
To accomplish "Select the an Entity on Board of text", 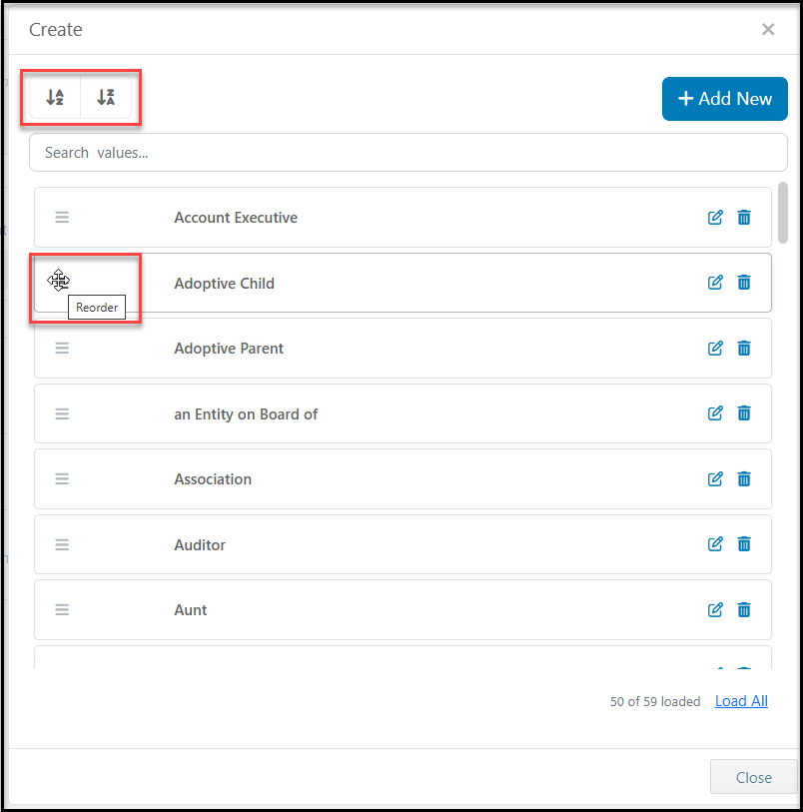I will pos(246,414).
